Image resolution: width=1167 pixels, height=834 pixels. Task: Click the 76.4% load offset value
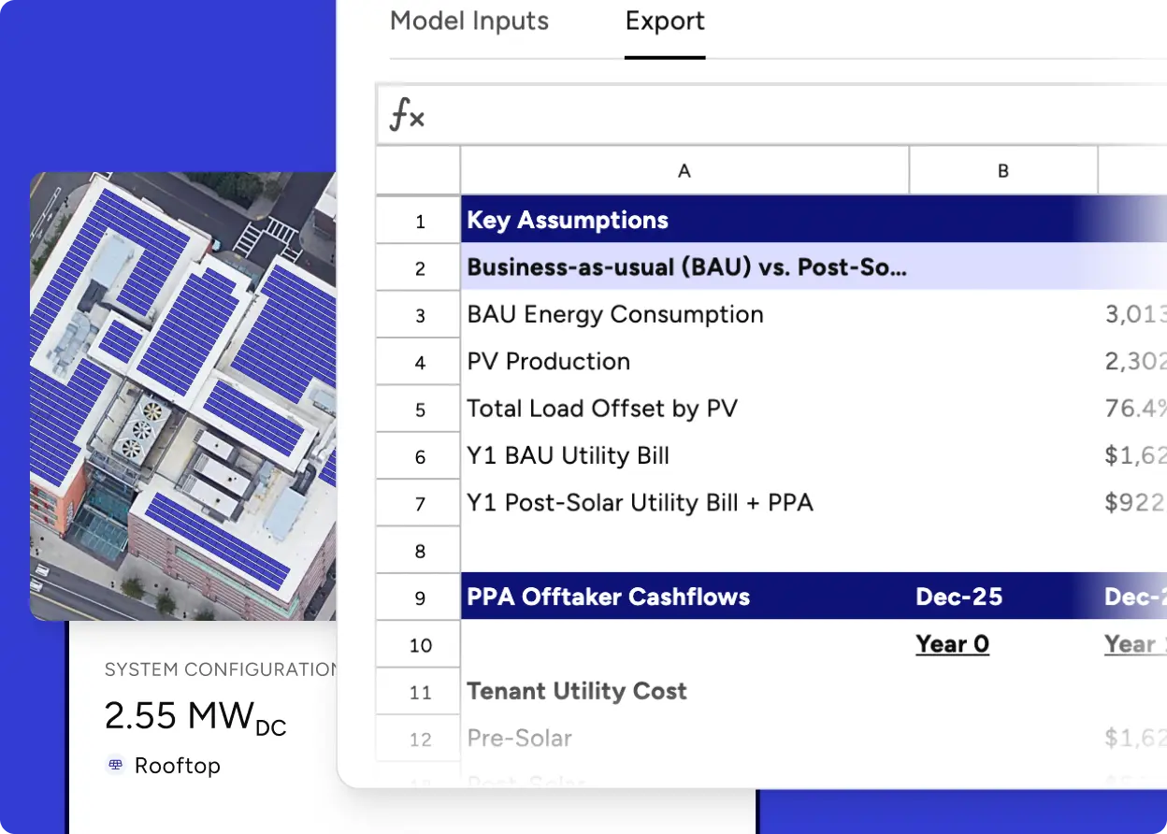point(1135,410)
